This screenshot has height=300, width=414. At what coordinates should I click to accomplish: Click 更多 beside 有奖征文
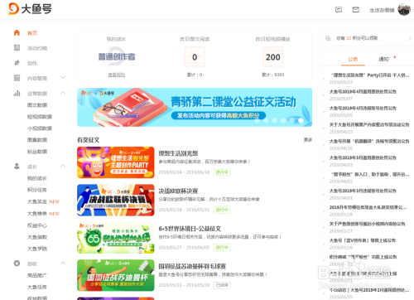click(308, 140)
